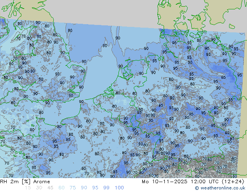Open the weatheronline.co.uk copyright link
247x191 pixels.
click(220, 188)
